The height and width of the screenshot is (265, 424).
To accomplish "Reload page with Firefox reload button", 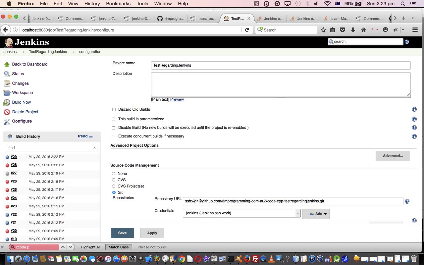I will pos(247,30).
